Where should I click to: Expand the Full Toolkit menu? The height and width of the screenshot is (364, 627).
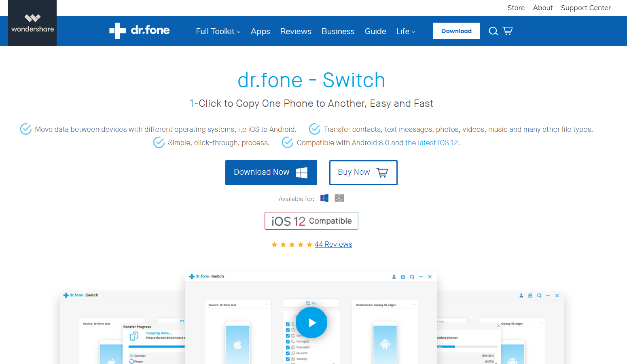point(218,31)
